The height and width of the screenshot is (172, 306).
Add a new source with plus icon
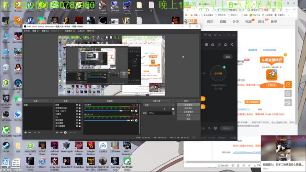[x=57, y=132]
